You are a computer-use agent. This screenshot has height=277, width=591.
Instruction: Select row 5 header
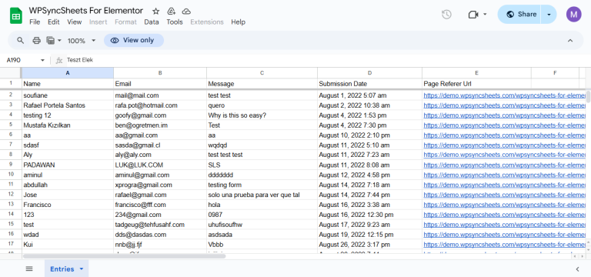[x=11, y=125]
